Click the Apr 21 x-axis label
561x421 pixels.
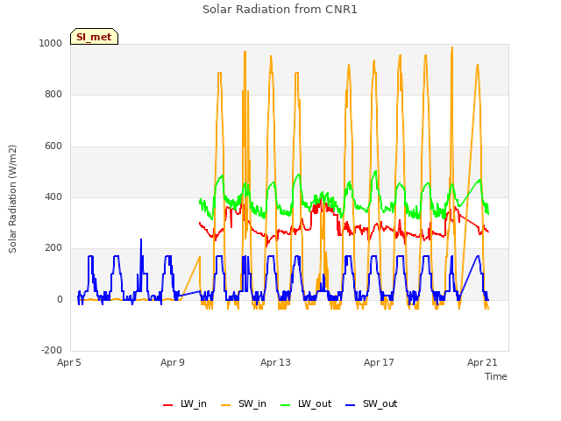coord(482,362)
